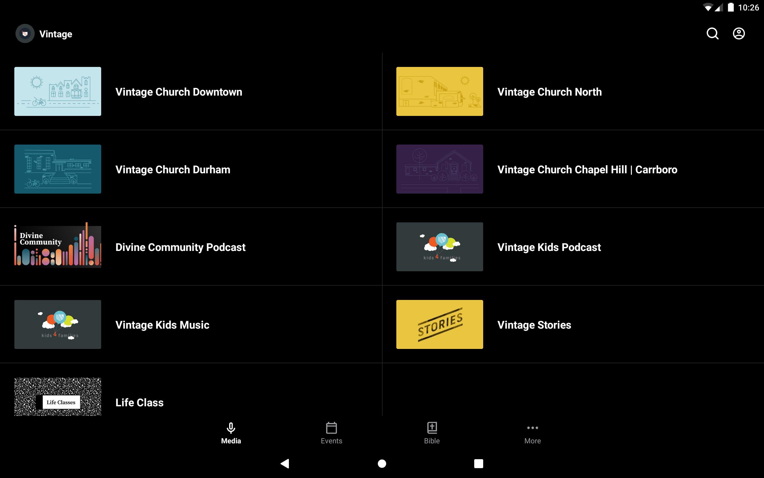Tap the Vintage church logo icon
764x478 pixels.
point(25,33)
